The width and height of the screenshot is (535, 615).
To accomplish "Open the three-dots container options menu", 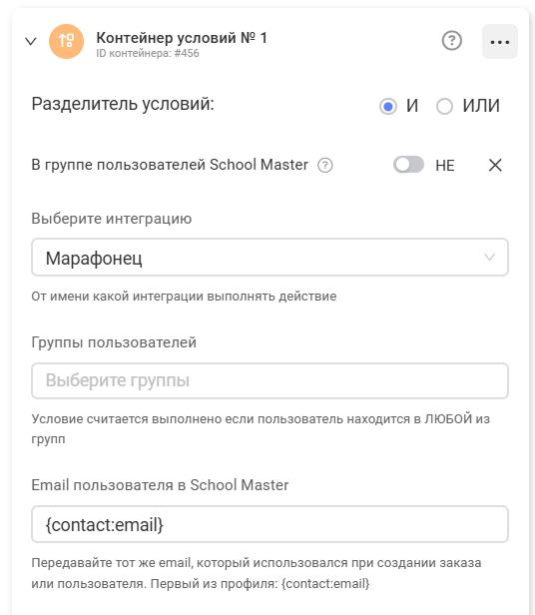I will [x=500, y=42].
